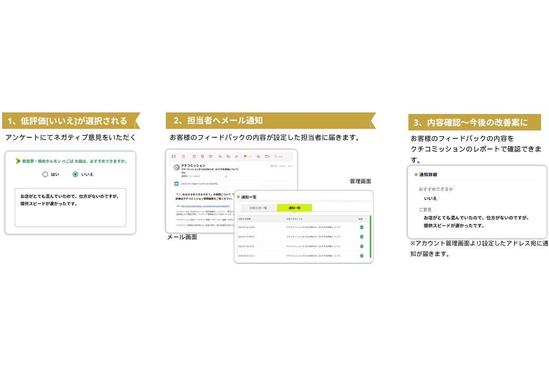Click the orange flag icon in mail toolbar

[245, 156]
